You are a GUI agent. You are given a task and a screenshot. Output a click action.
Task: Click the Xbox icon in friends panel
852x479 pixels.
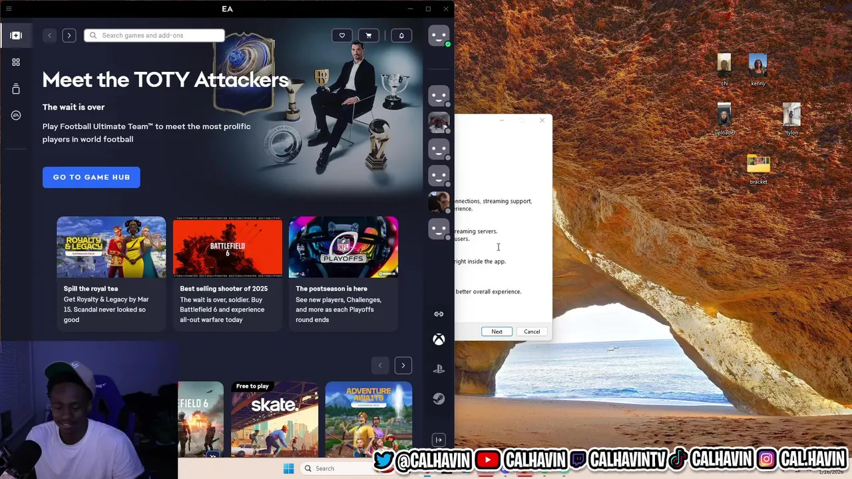pyautogui.click(x=439, y=340)
